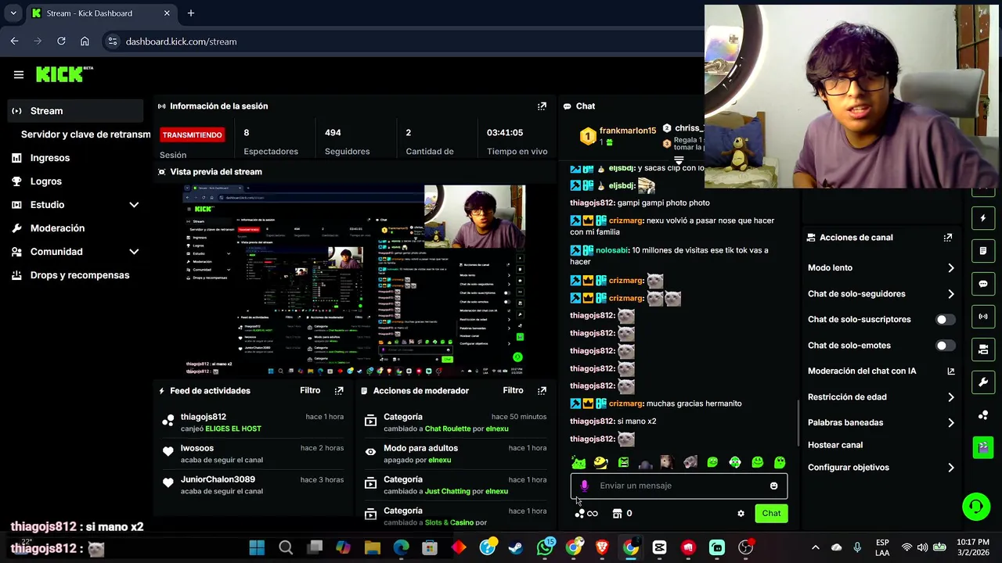Viewport: 1002px width, 563px height.
Task: Select Stream in the sidebar
Action: tap(76, 111)
